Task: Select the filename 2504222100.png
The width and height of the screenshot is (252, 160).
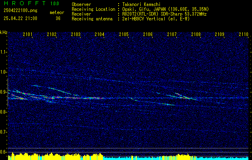Action: [20, 10]
